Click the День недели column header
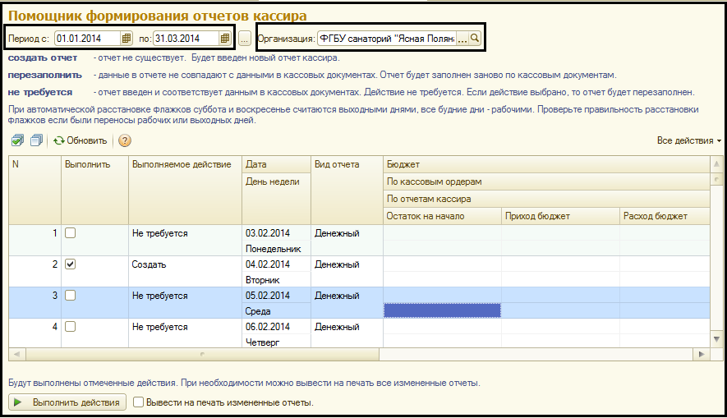727x418 pixels. [276, 199]
